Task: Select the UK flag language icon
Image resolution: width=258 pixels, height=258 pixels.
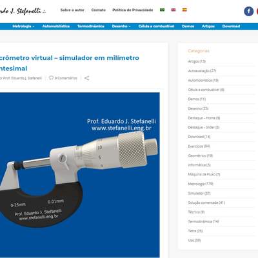Action: point(174,10)
